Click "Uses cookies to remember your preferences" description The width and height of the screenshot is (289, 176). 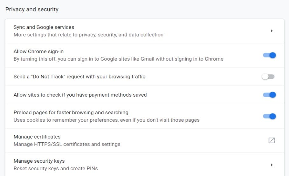pos(107,120)
